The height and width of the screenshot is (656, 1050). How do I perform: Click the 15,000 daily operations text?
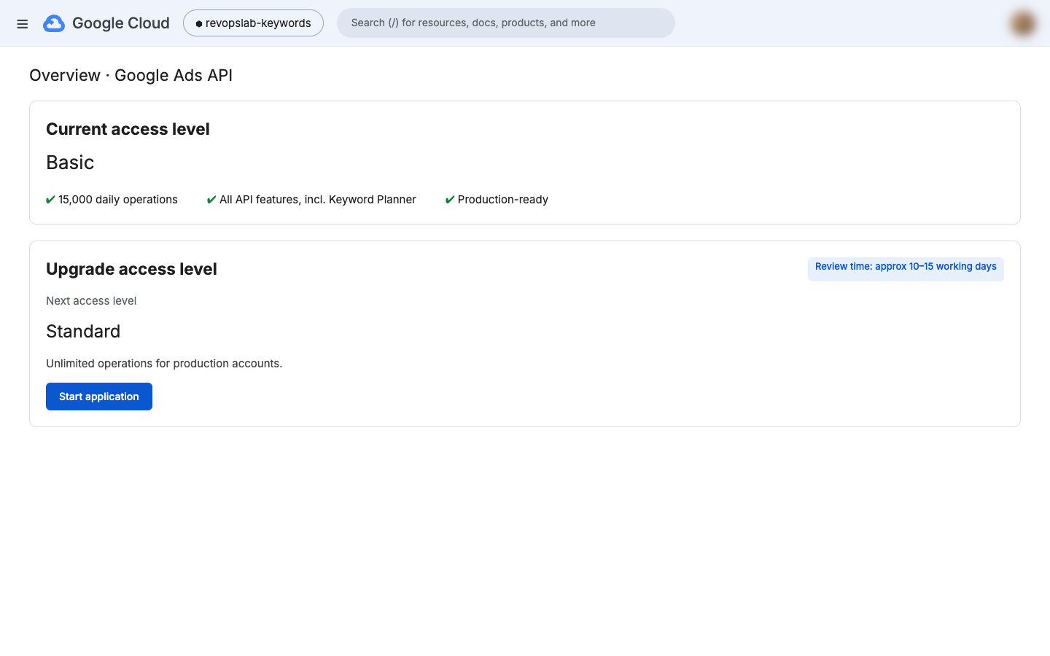coord(118,200)
